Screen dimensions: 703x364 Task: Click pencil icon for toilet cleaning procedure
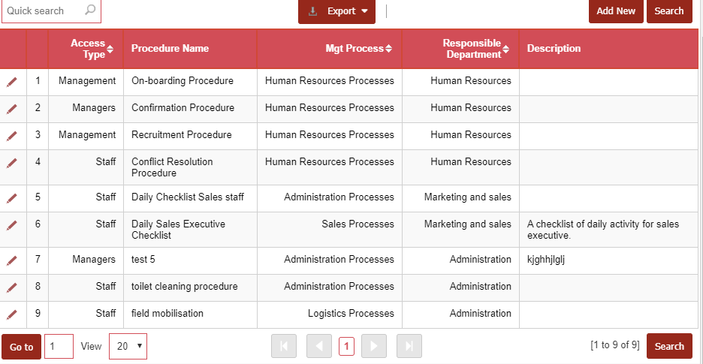coord(12,287)
